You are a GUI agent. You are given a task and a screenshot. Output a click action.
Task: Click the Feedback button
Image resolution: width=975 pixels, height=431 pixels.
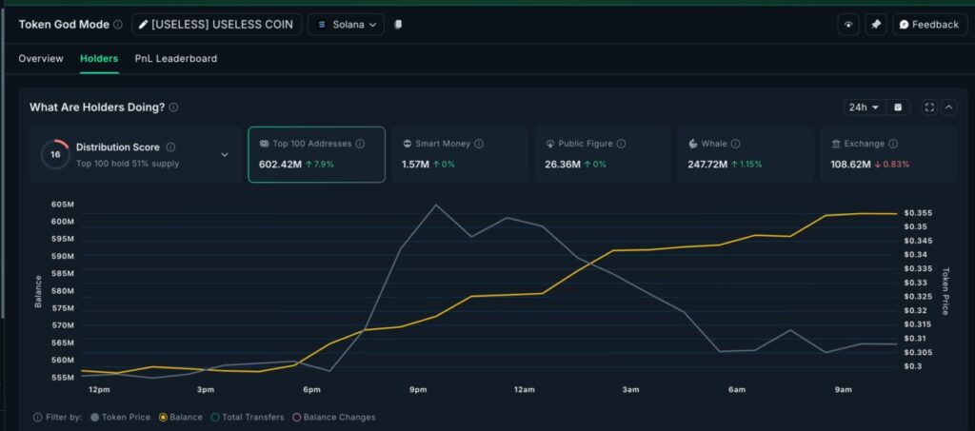(928, 25)
